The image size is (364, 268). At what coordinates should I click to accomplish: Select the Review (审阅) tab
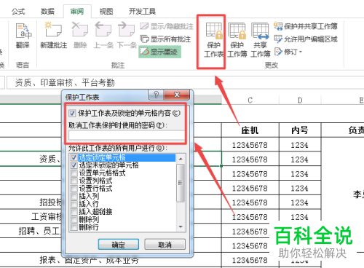(x=77, y=12)
